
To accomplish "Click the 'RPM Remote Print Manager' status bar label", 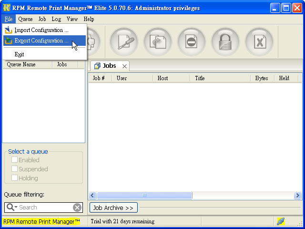I will (x=41, y=221).
